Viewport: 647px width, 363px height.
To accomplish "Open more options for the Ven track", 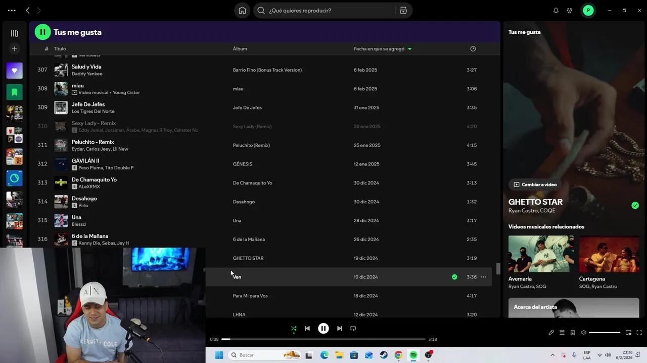I will [484, 277].
